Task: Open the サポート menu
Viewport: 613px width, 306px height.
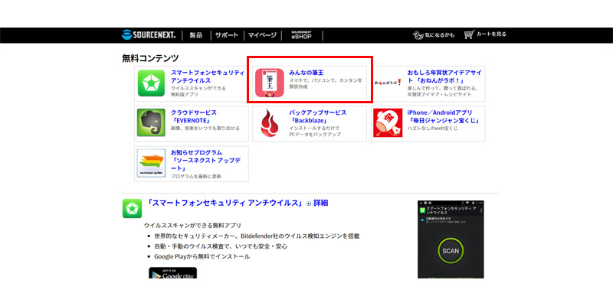Action: point(227,35)
